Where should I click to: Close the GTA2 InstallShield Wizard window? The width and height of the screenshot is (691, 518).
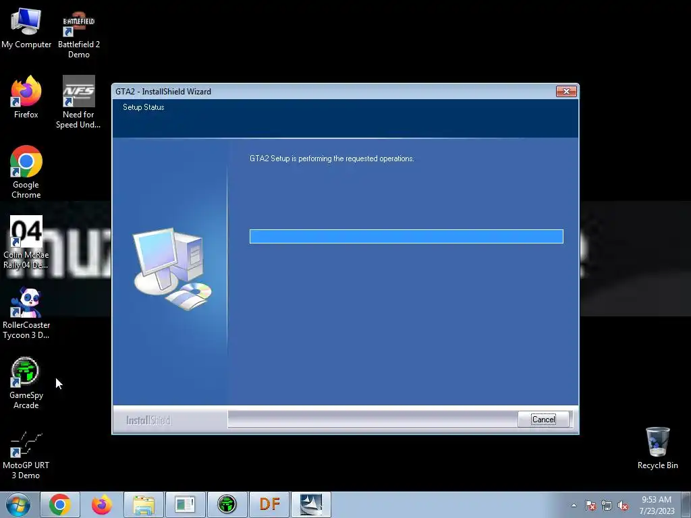click(x=566, y=91)
